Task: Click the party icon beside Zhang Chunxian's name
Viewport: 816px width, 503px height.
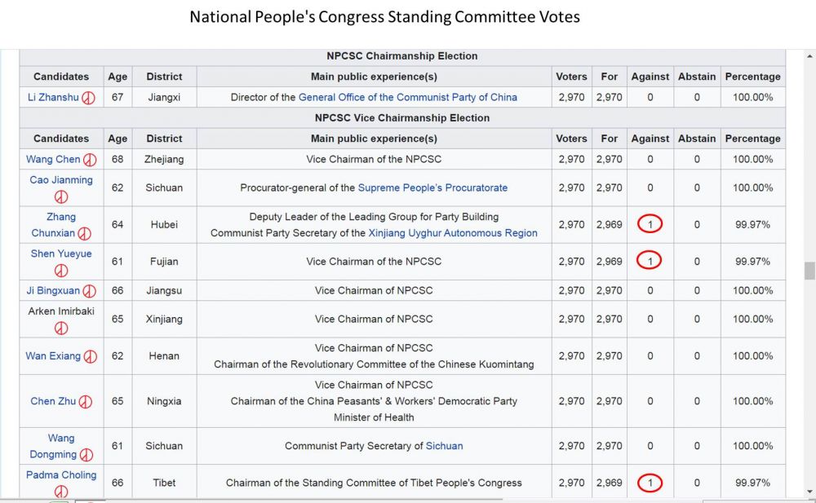Action: [85, 233]
